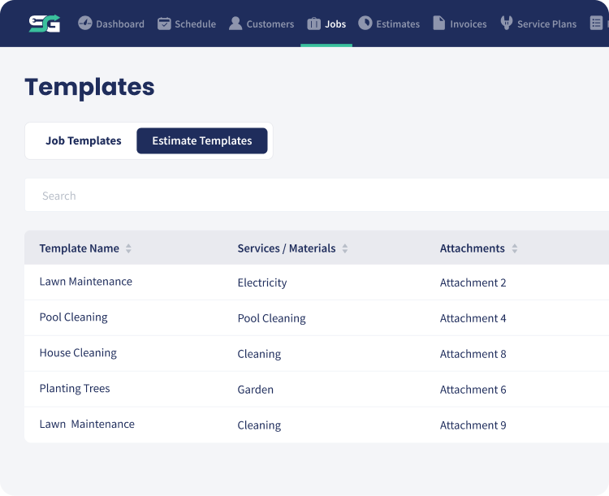
Task: Click the SG logo in the navbar
Action: coord(45,24)
